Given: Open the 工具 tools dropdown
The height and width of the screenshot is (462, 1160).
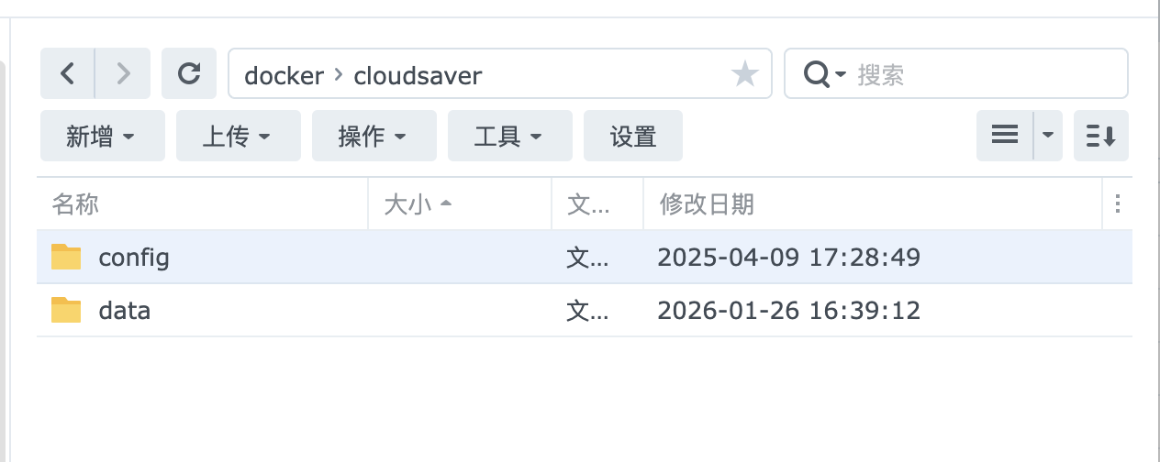Looking at the screenshot, I should [509, 136].
